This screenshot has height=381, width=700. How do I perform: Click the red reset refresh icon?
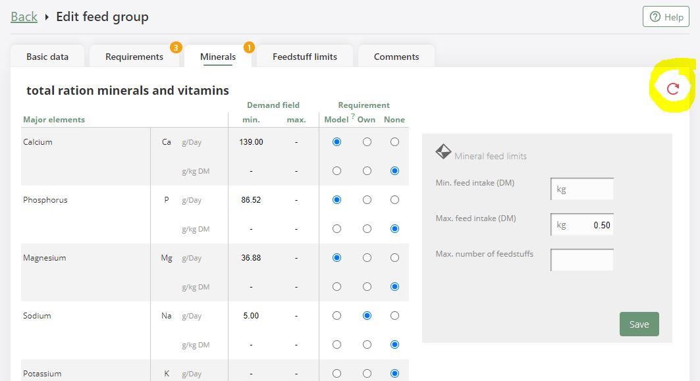[x=672, y=89]
